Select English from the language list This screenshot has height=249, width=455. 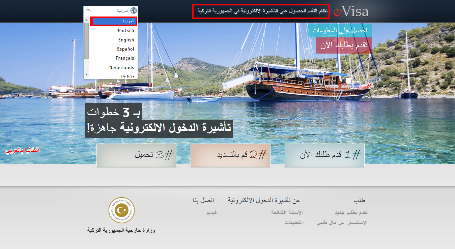click(x=126, y=40)
